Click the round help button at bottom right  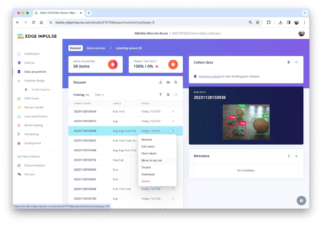301,201
